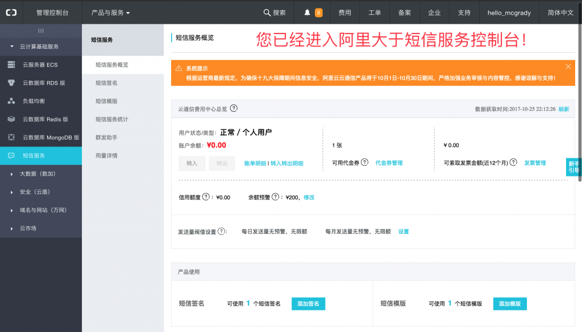
Task: Open the notification bell icon
Action: point(307,12)
